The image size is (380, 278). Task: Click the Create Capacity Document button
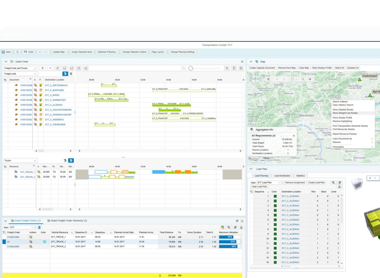[x=262, y=68]
